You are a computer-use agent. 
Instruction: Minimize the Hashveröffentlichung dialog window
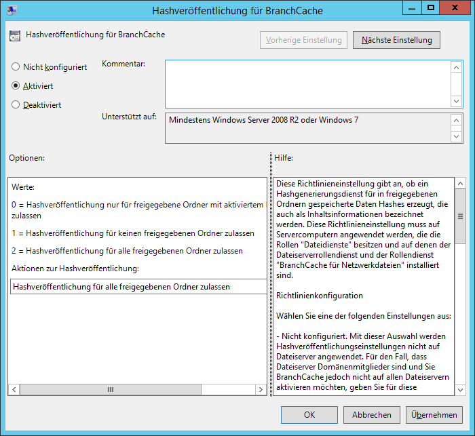click(412, 8)
